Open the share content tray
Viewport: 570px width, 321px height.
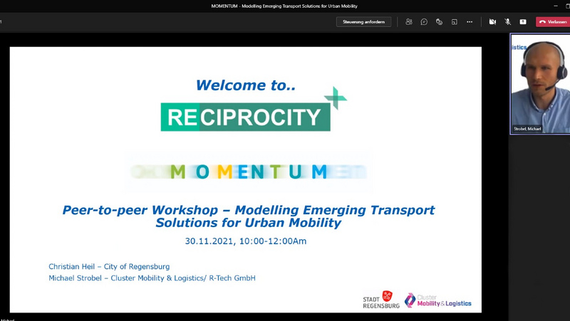[523, 22]
